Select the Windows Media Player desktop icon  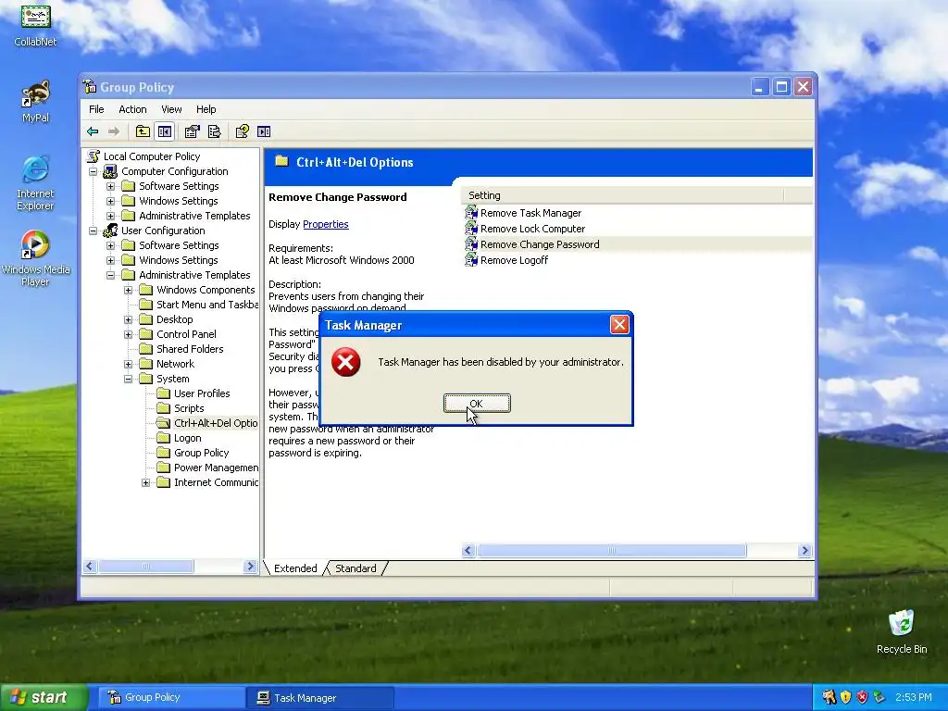pyautogui.click(x=36, y=258)
